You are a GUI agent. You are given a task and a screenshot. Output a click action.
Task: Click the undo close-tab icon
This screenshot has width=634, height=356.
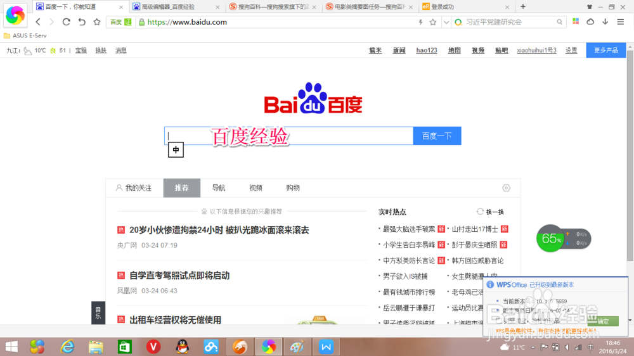(82, 22)
